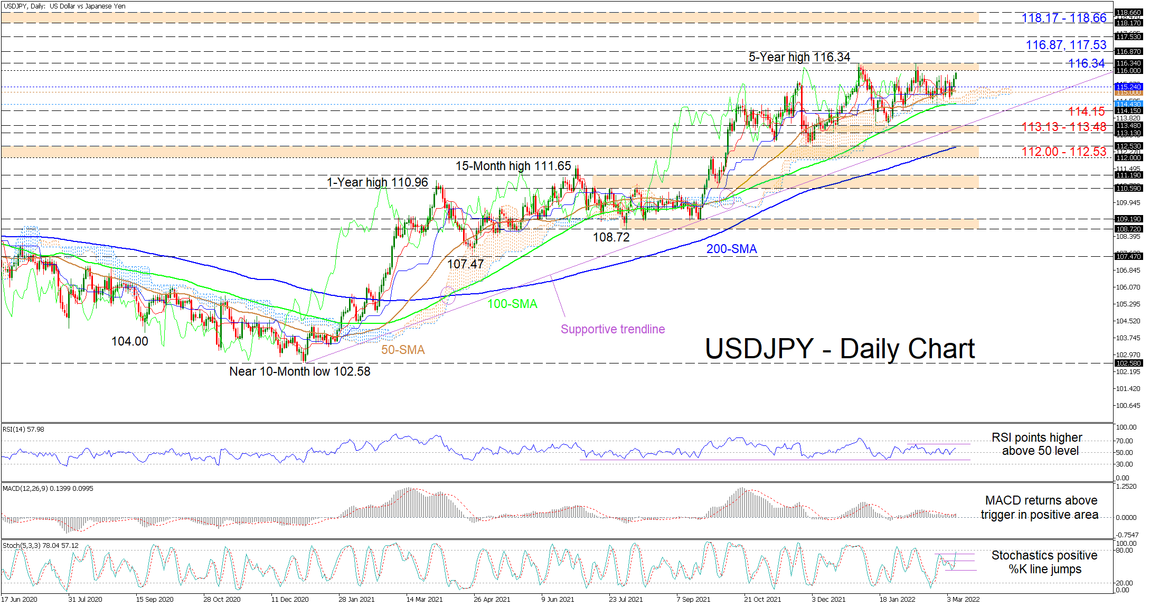
Task: Click the RSI(14) 57.98 indicator header
Action: (23, 430)
